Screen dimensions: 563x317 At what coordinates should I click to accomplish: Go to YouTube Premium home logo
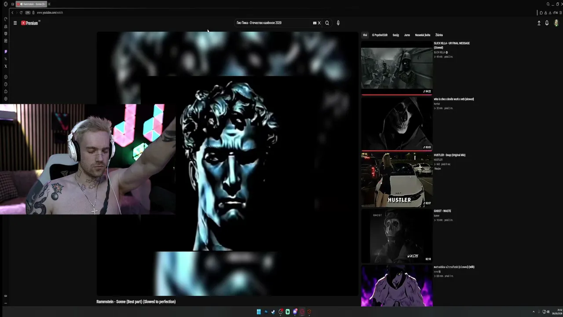point(30,23)
